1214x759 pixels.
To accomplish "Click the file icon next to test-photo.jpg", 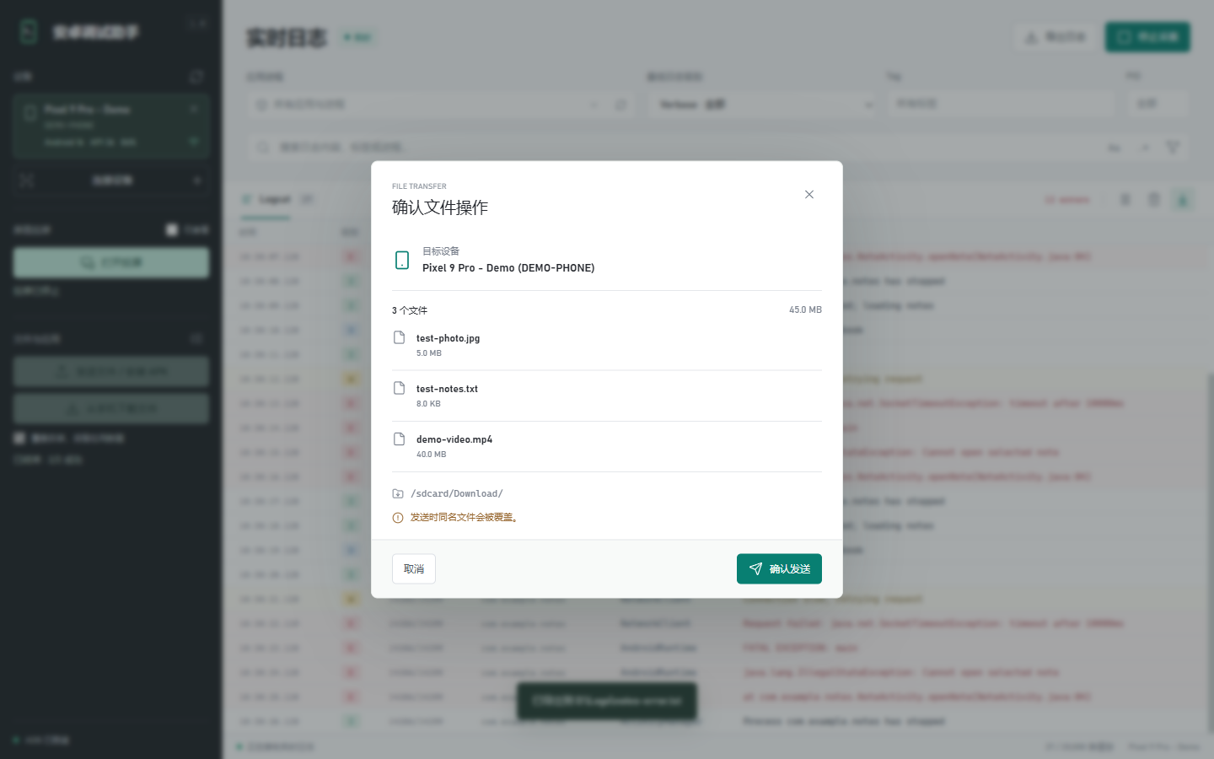I will coord(400,337).
